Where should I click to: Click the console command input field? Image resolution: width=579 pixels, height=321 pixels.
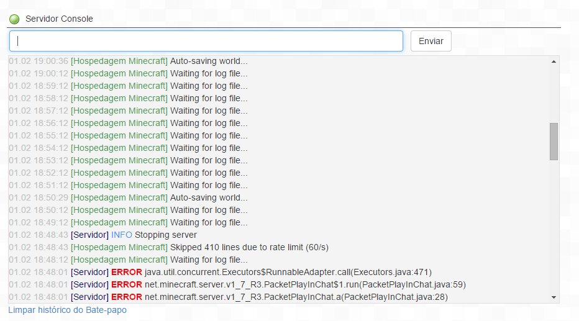[206, 41]
